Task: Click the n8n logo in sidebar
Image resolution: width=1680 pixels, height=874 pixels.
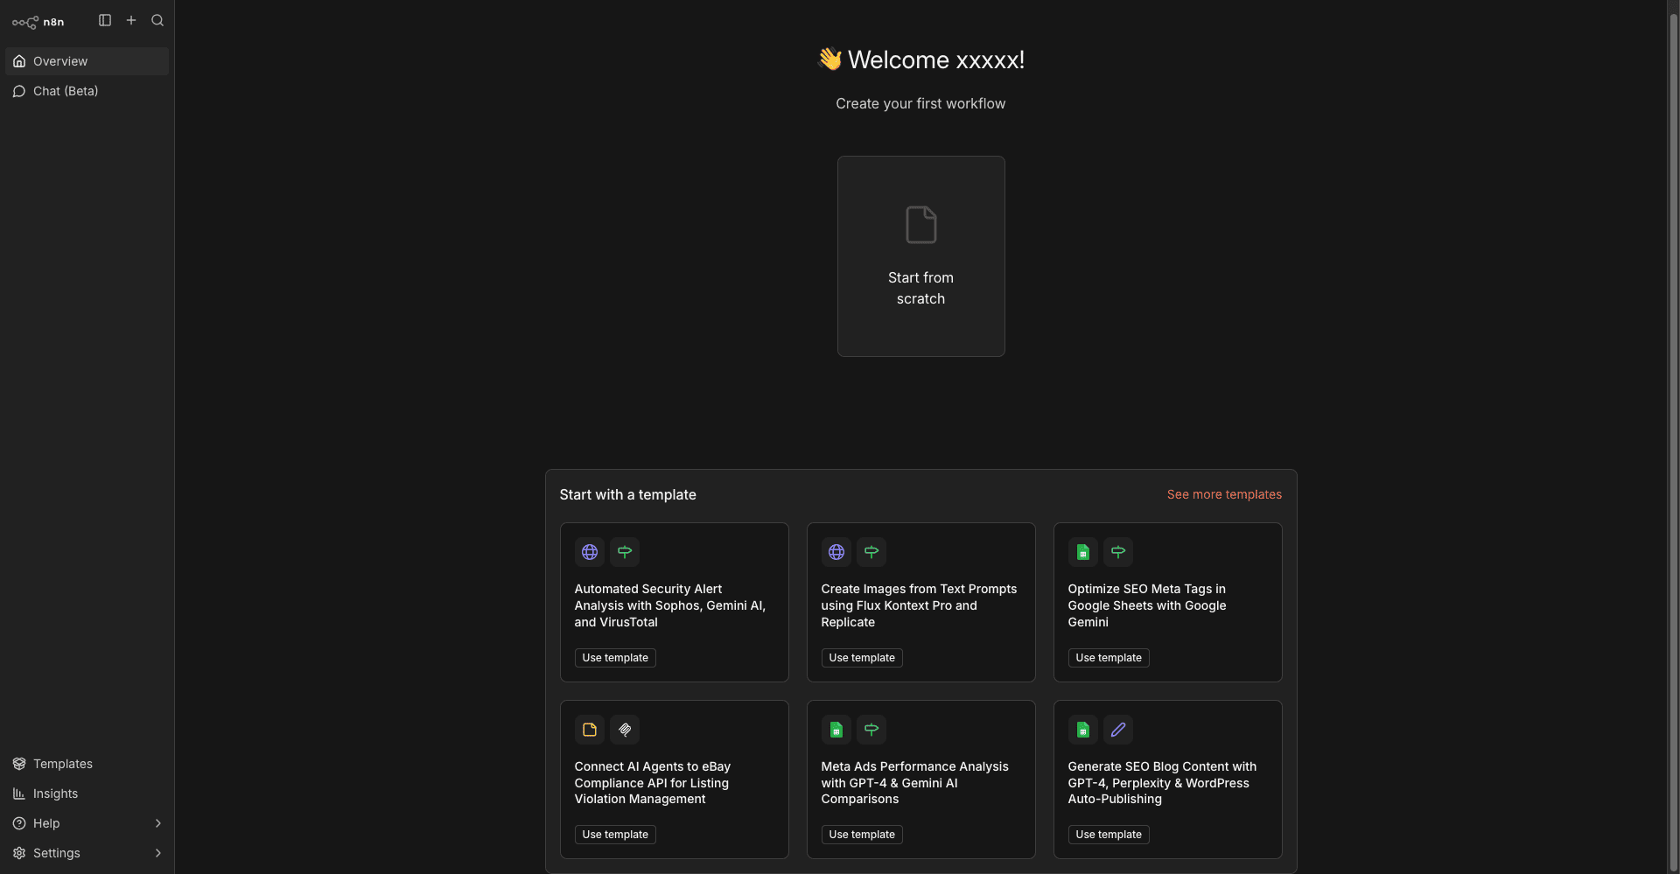Action: point(38,22)
